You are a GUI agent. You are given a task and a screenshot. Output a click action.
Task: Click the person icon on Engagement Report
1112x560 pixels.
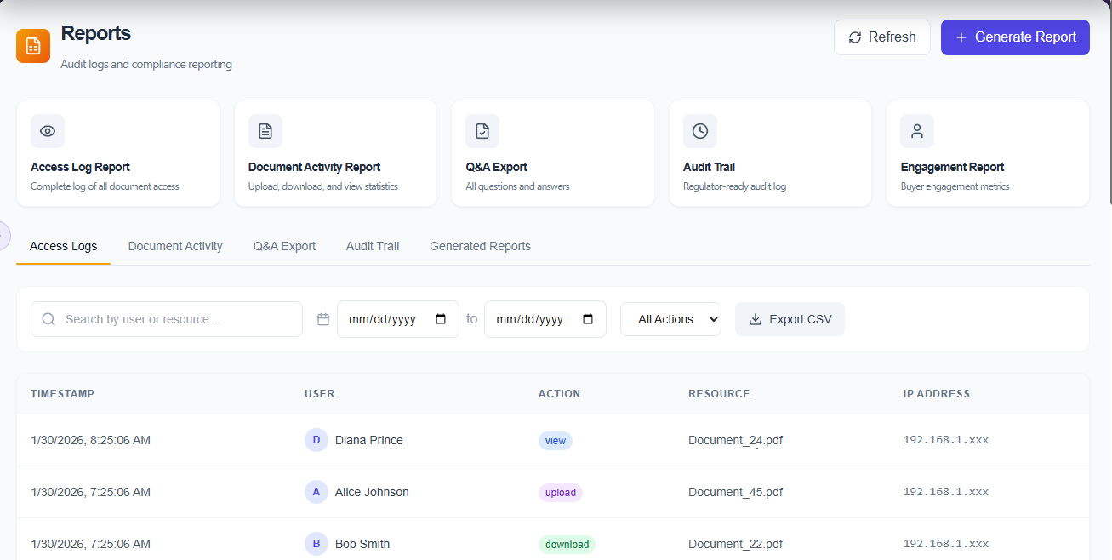(917, 131)
